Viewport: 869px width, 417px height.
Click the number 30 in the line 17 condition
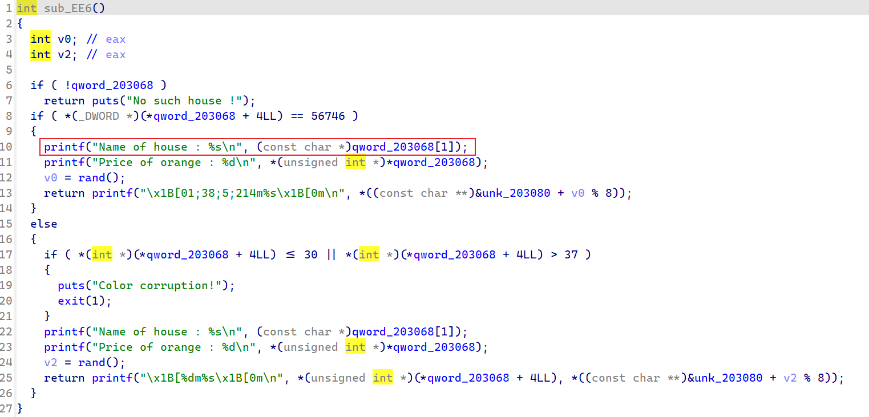[x=311, y=254]
